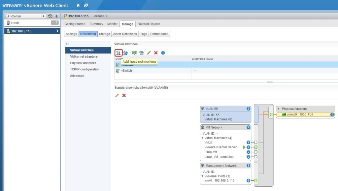This screenshot has width=338, height=191.
Task: Show info for vmk0 : 192.168.5.115
Action: (248, 181)
